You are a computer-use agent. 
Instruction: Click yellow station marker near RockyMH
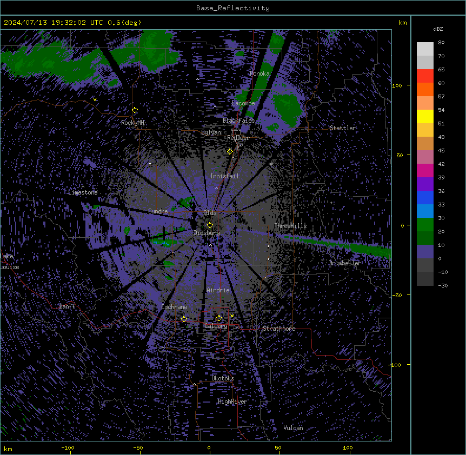click(135, 110)
